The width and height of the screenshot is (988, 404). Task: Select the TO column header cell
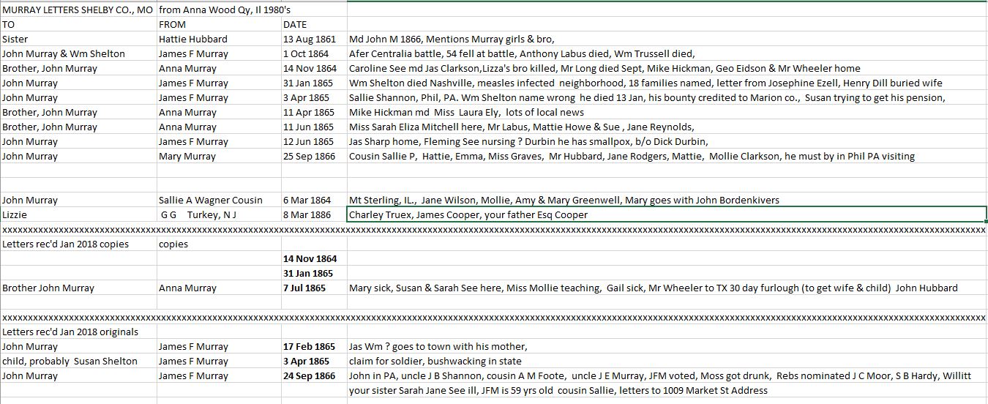point(78,25)
